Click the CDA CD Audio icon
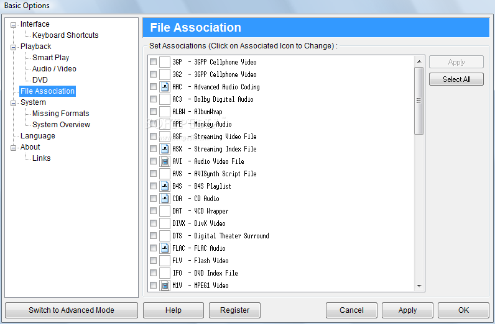The image size is (495, 324). coord(165,199)
